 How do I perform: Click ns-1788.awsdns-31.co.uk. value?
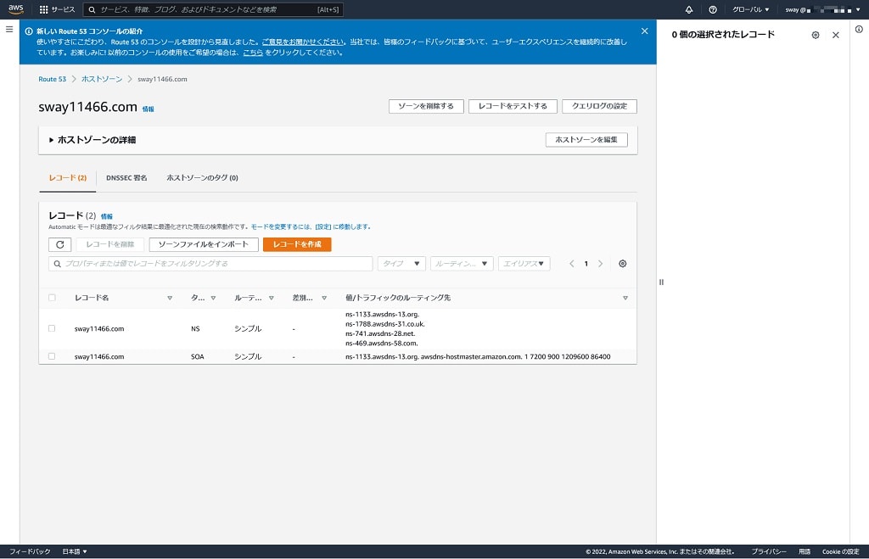point(385,324)
